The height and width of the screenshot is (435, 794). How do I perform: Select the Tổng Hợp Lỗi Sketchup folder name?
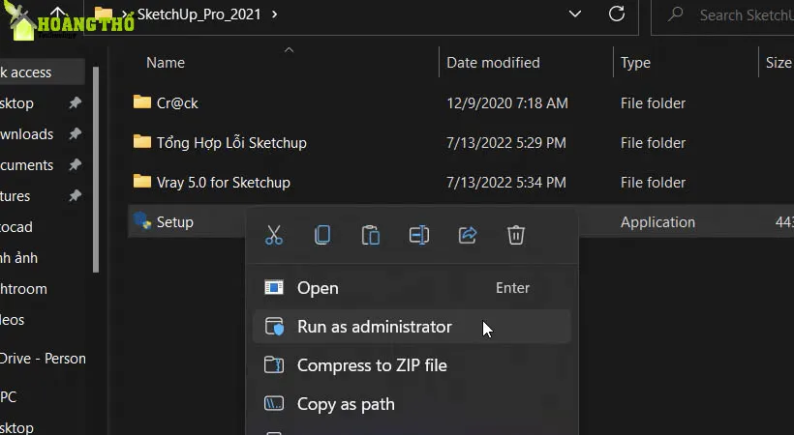(x=231, y=143)
